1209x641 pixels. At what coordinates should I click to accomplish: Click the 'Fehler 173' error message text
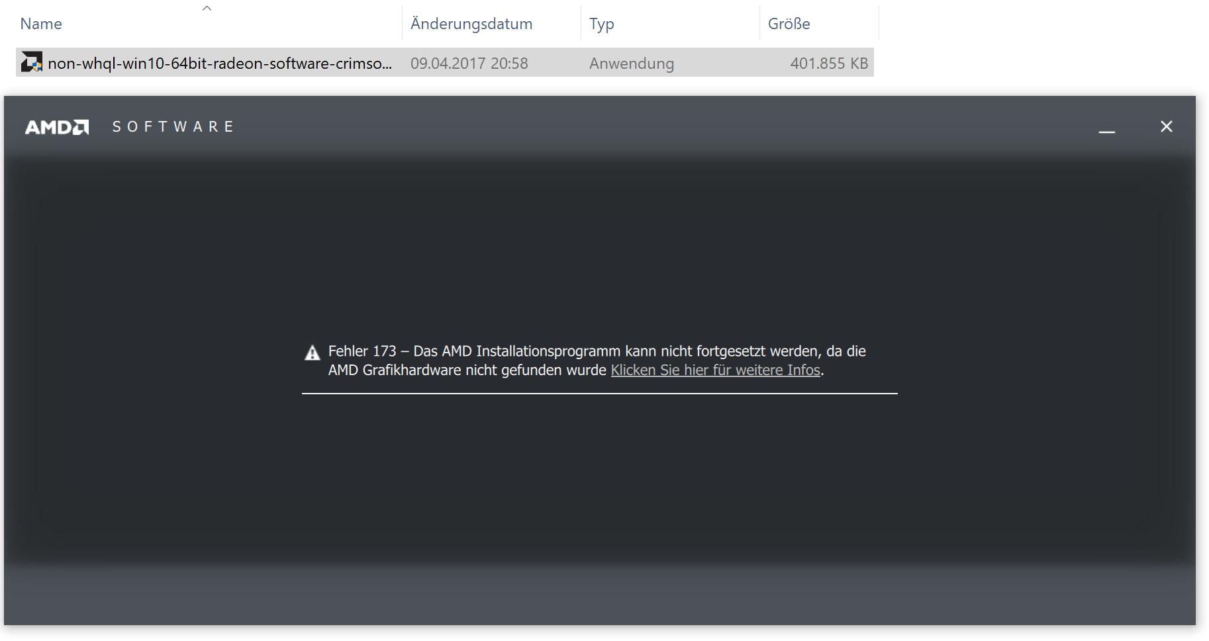pyautogui.click(x=597, y=361)
